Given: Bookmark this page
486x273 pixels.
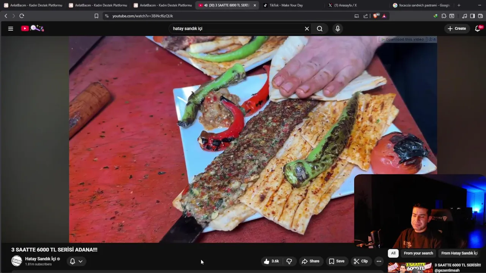Looking at the screenshot, I should click(x=96, y=16).
